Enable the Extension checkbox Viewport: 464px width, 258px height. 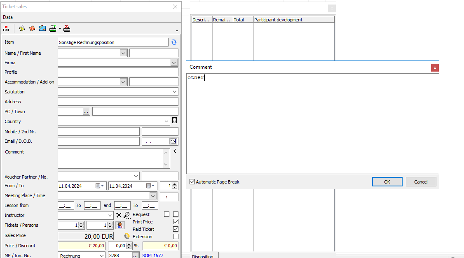pyautogui.click(x=176, y=237)
